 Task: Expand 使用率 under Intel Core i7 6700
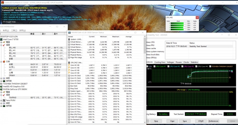[1, 81]
